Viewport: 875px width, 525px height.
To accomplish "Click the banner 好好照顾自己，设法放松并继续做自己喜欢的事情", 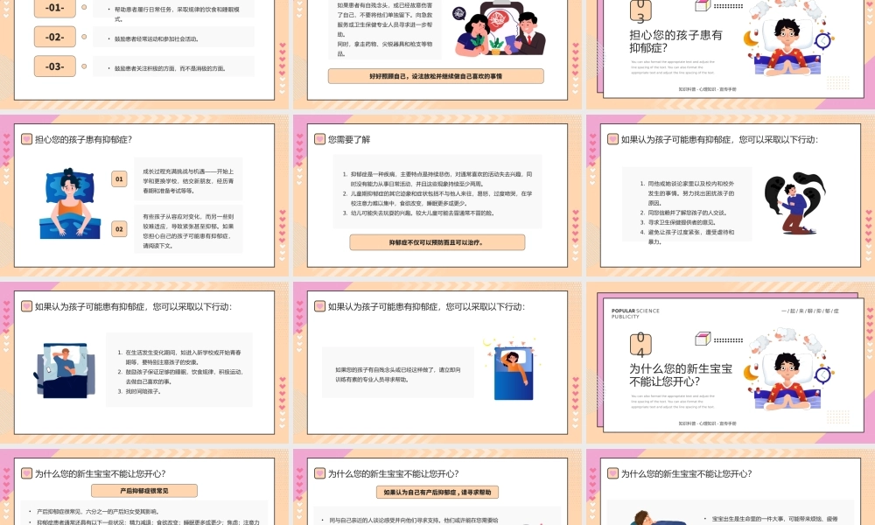I will (x=436, y=76).
